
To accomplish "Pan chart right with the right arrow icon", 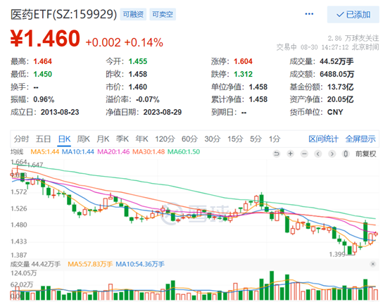I will point(332,154).
